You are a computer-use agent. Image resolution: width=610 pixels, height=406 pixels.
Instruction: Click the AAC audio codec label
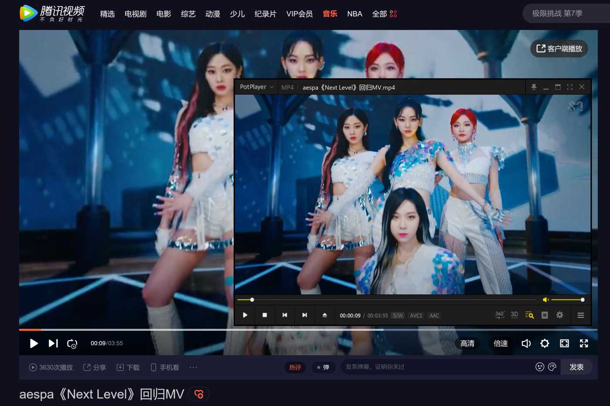[x=434, y=315]
